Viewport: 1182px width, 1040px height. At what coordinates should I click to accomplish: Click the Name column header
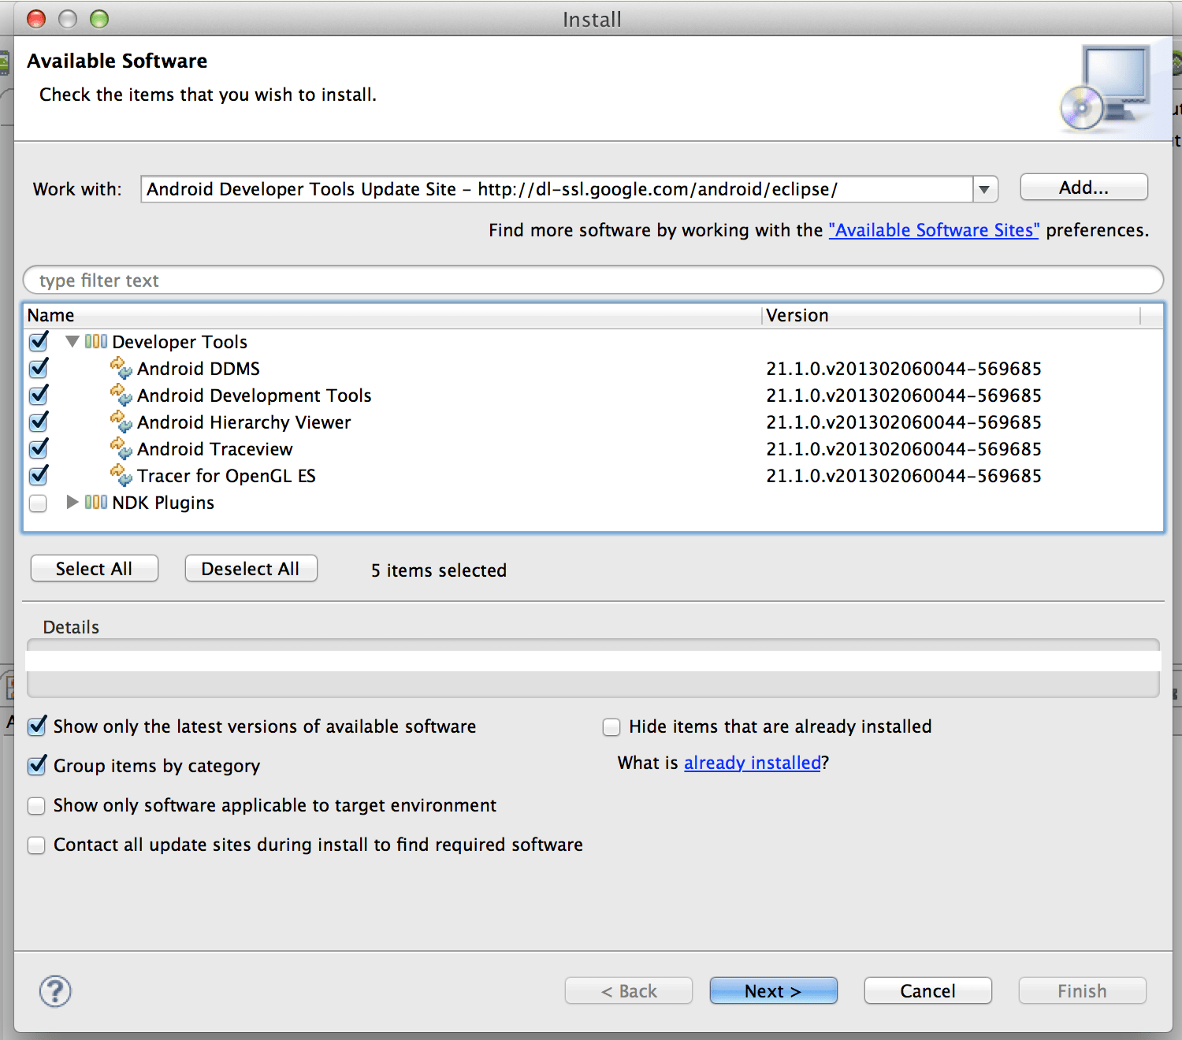pos(50,314)
